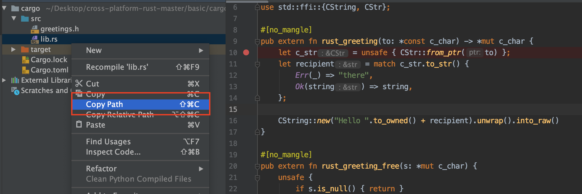Click the clipboard Paste icon

(x=79, y=124)
